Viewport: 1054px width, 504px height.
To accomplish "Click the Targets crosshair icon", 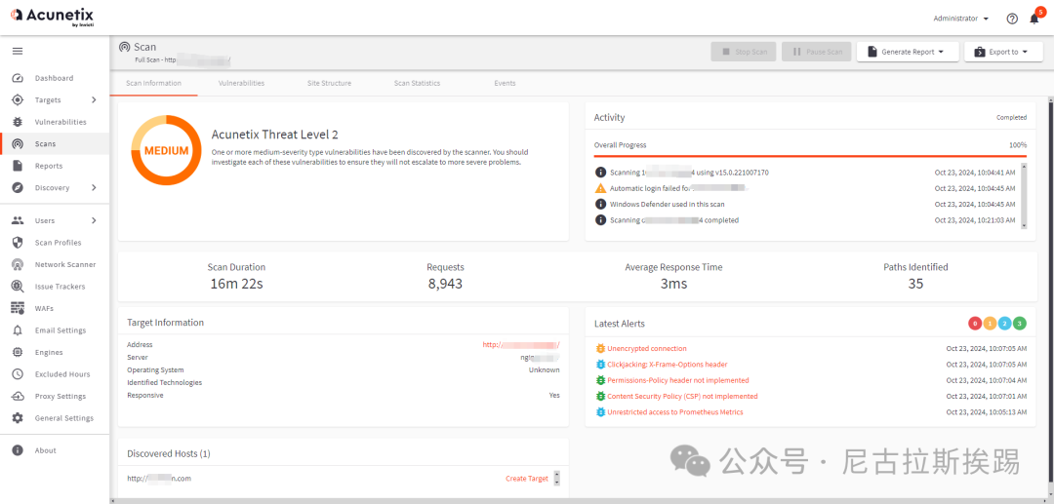I will (x=19, y=100).
